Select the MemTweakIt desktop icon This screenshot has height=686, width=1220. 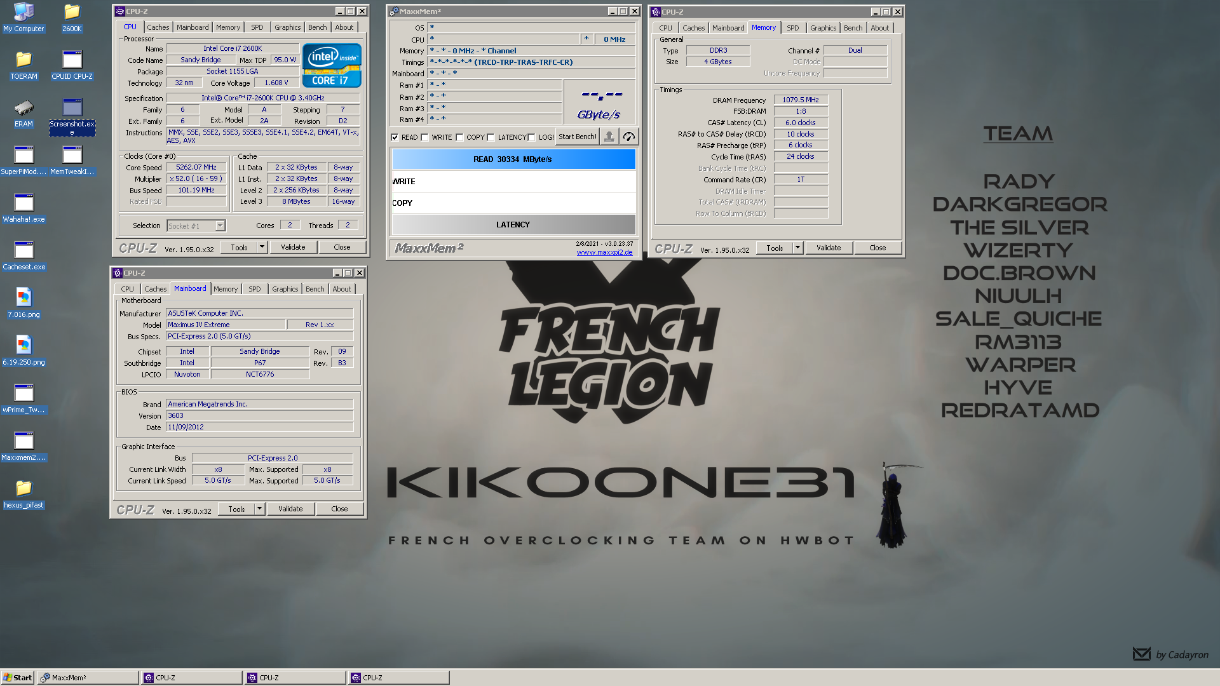pos(72,160)
